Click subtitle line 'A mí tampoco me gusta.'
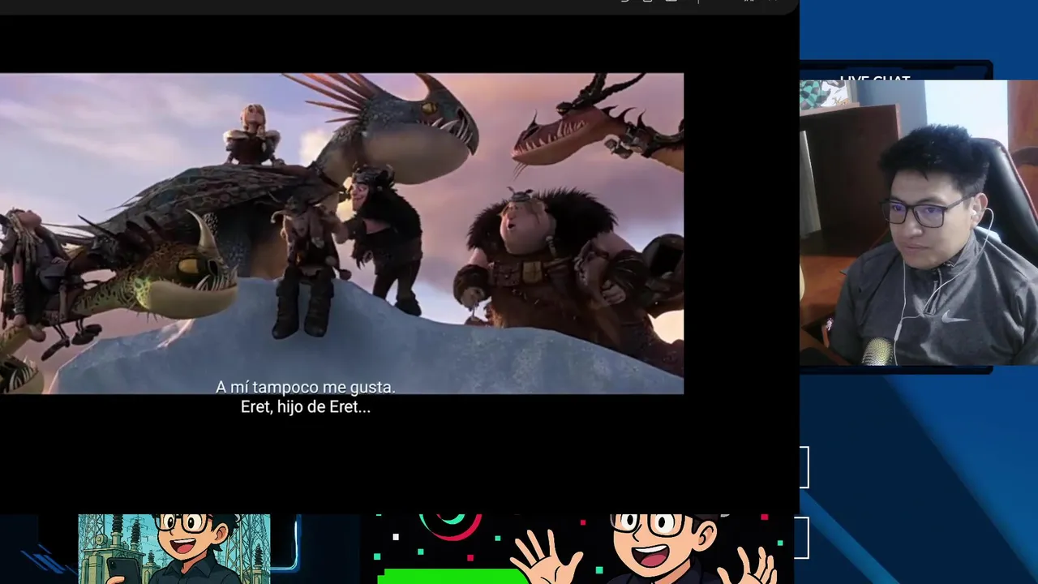Image resolution: width=1038 pixels, height=584 pixels. point(306,388)
